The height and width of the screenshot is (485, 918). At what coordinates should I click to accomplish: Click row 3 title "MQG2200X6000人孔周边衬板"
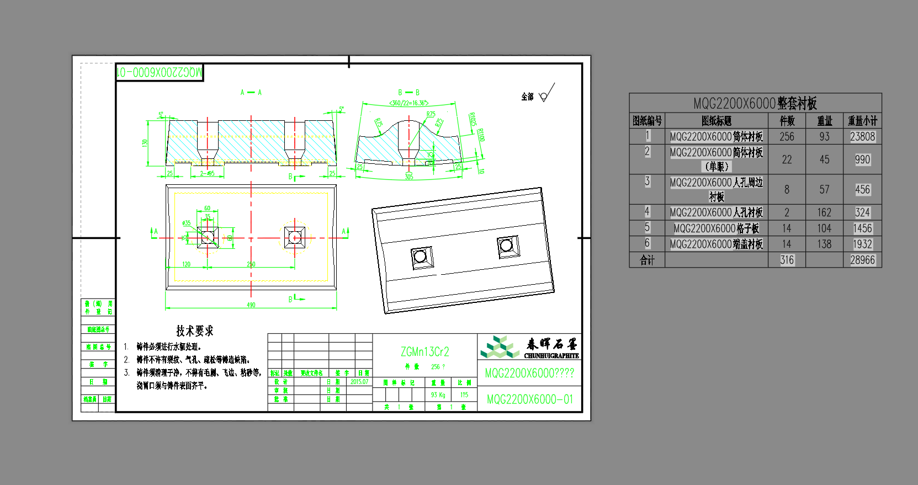[717, 189]
